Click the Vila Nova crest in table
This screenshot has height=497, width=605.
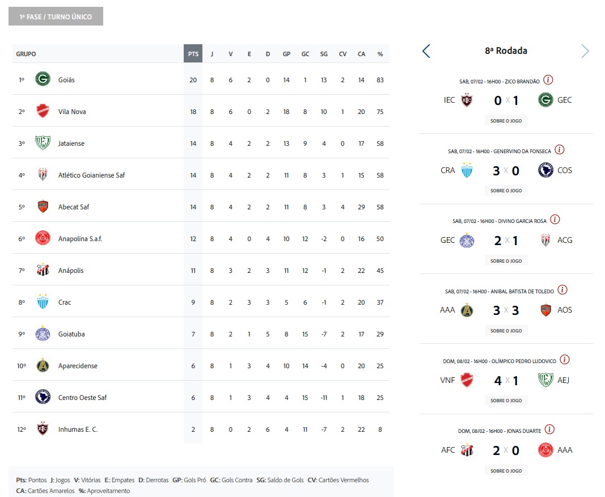(43, 112)
